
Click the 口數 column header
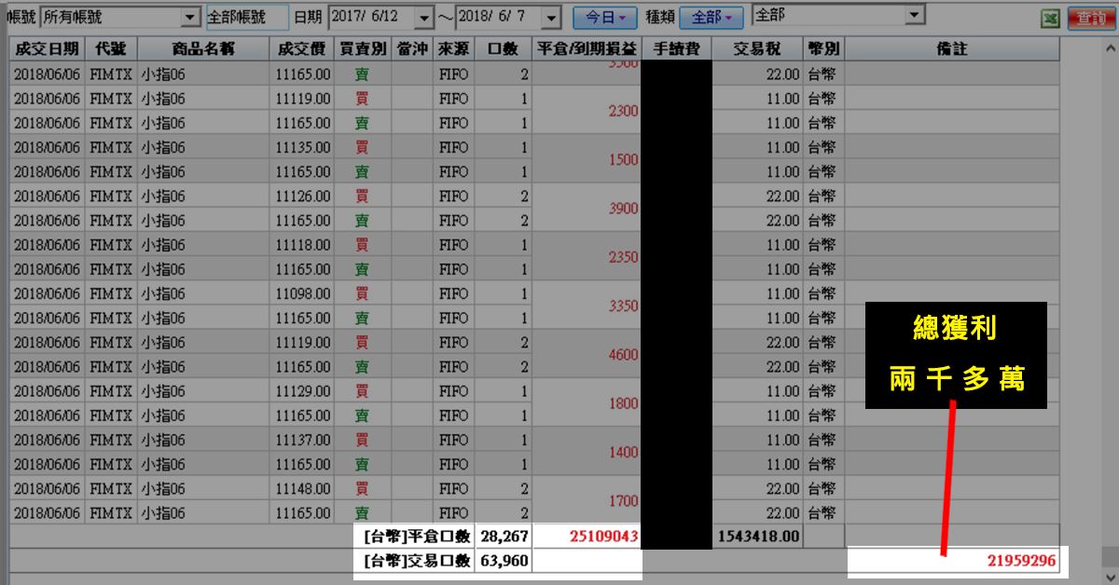click(504, 49)
